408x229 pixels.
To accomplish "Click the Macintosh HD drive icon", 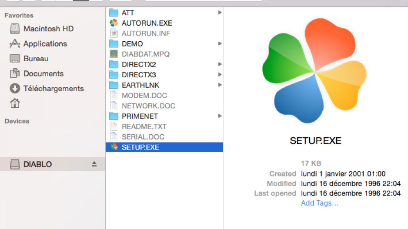I will tap(15, 29).
